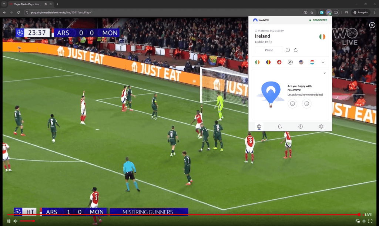Reload the current page
The image size is (379, 226).
click(x=19, y=12)
